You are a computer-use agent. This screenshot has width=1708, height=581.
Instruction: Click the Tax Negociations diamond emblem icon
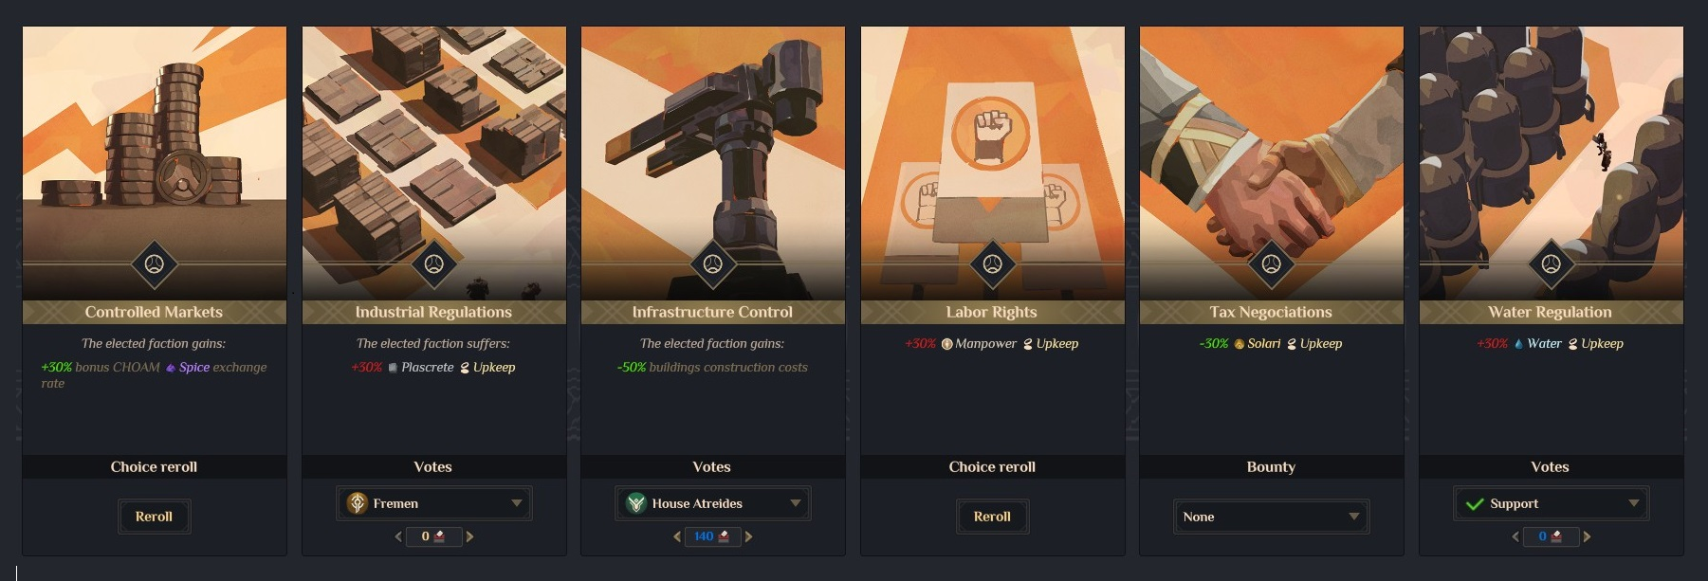[x=1271, y=264]
